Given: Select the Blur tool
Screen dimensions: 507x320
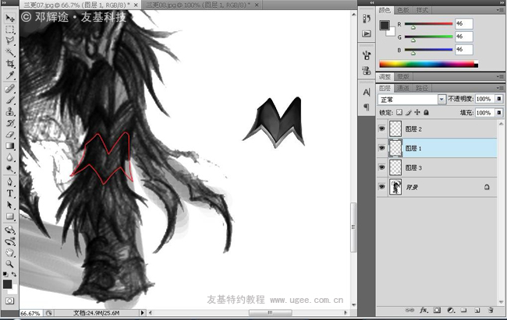Looking at the screenshot, I should tap(9, 157).
